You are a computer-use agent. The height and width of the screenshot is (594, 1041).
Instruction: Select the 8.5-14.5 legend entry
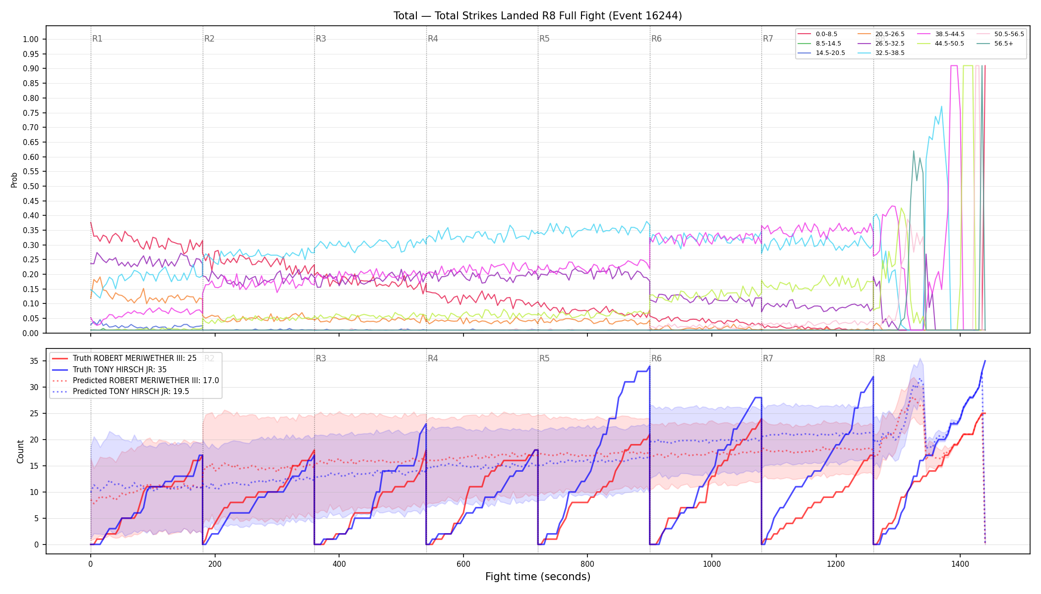pos(819,44)
